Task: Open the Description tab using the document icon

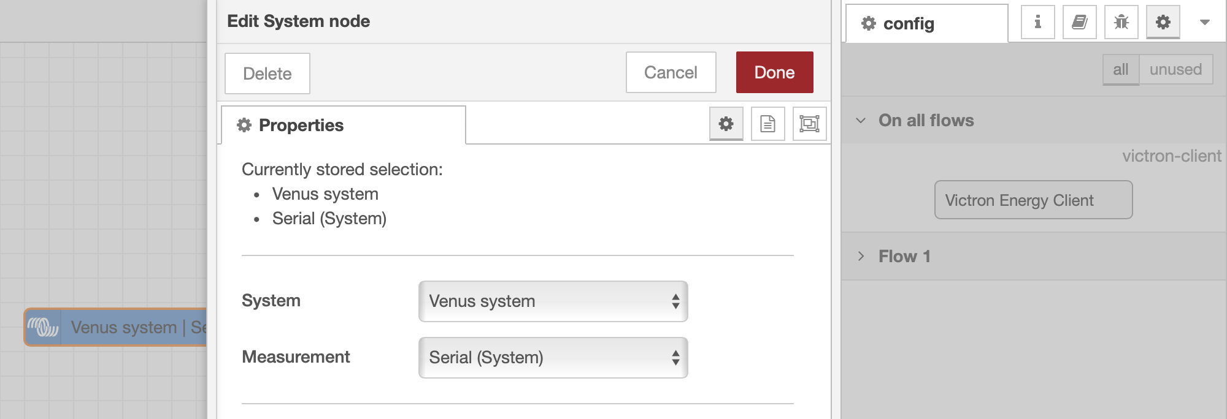Action: coord(767,124)
